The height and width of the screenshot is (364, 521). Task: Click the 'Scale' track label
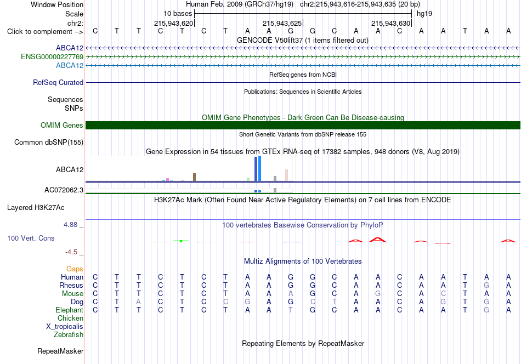pos(74,14)
